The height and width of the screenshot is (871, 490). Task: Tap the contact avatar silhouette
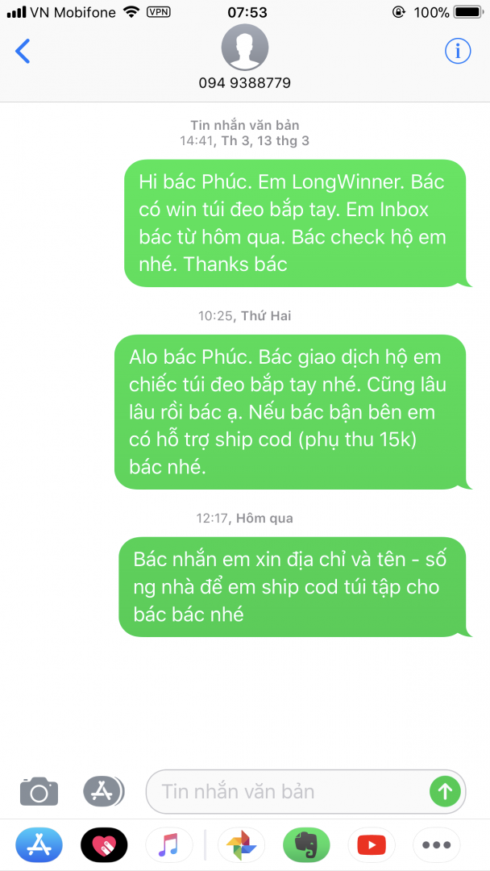[x=245, y=48]
